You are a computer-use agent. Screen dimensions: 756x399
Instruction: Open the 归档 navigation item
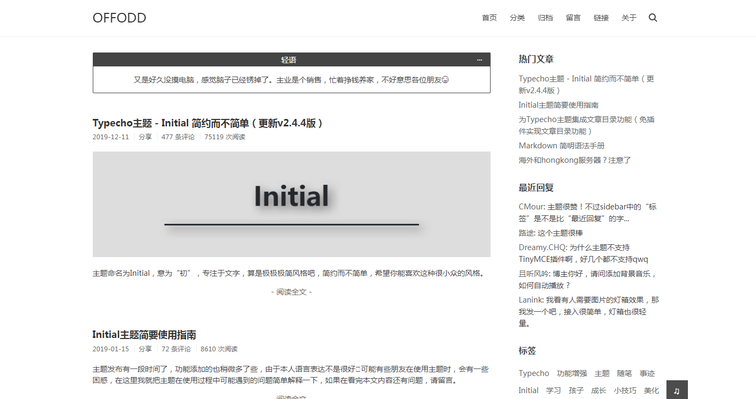545,18
